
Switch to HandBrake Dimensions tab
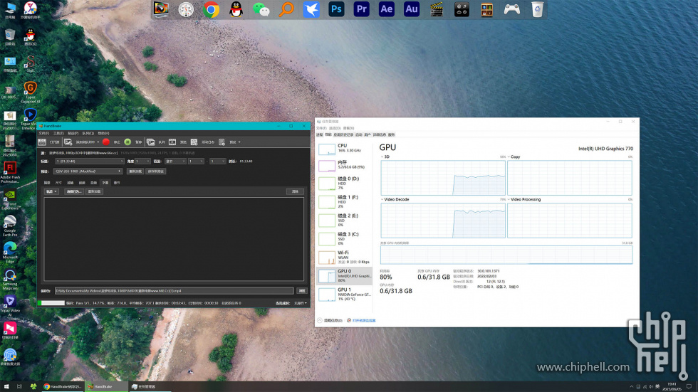(58, 183)
